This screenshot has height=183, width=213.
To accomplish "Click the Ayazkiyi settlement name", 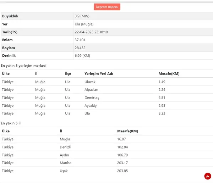I will tap(91, 106).
